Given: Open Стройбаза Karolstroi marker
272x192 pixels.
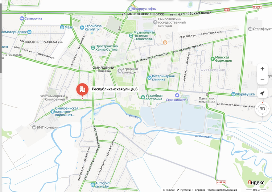Looking at the screenshot, I should [82, 27].
